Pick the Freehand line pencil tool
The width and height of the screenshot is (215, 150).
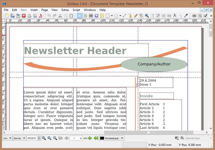[136, 16]
